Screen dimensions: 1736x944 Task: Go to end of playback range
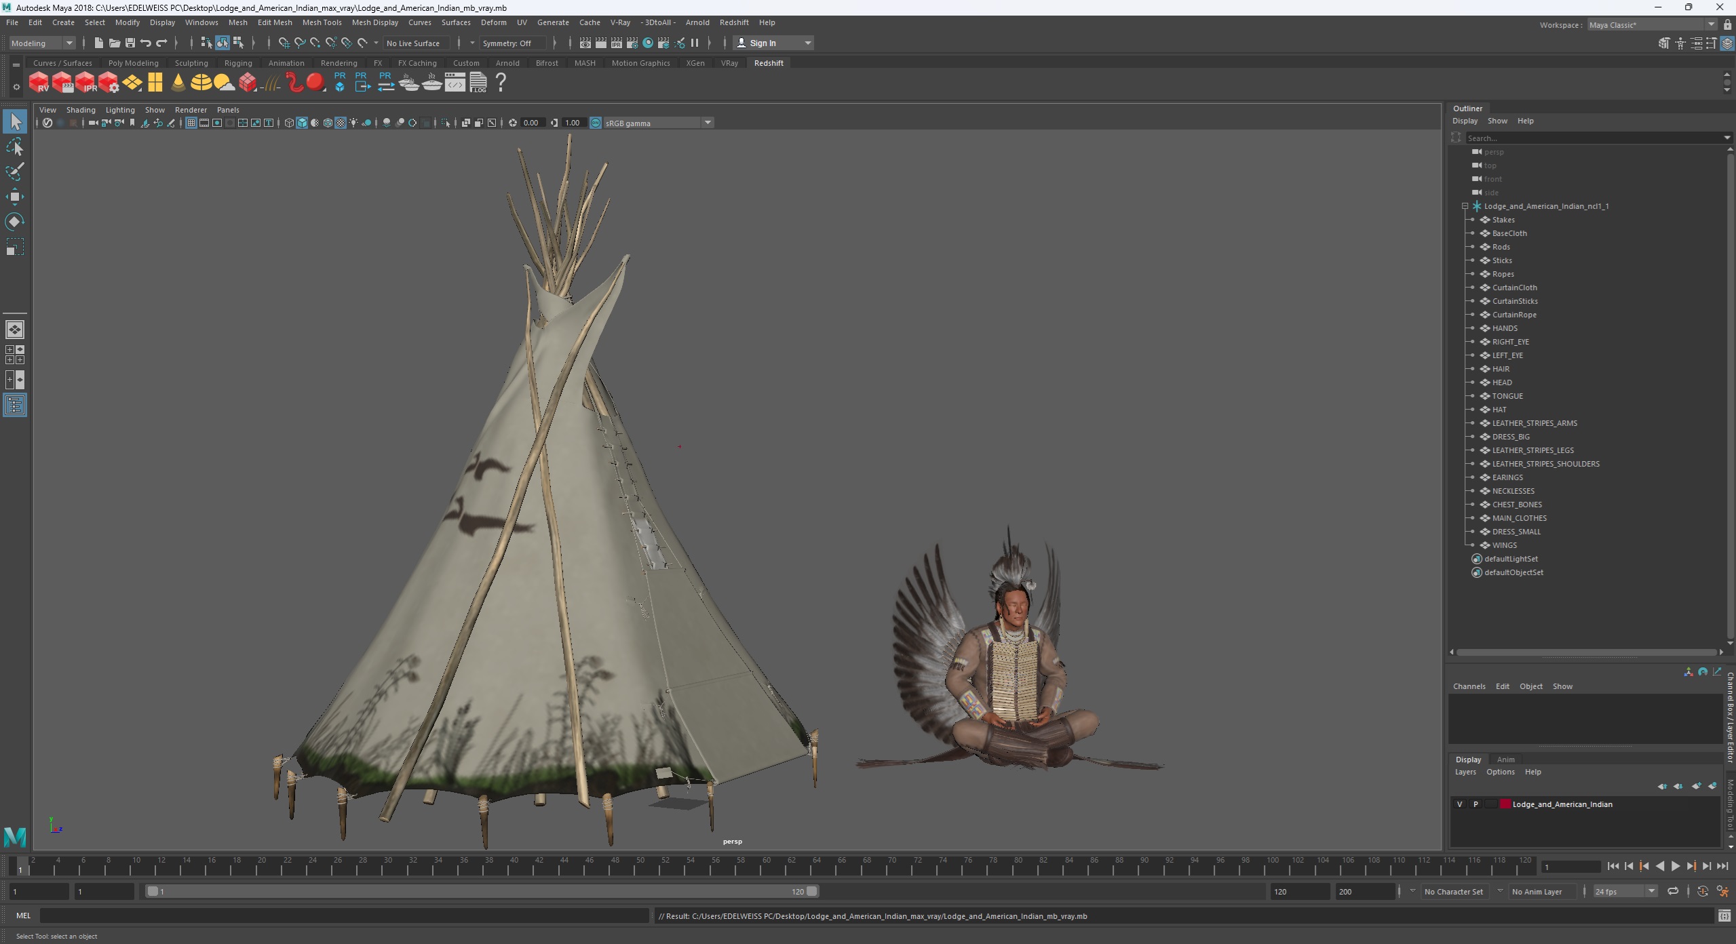(1722, 866)
